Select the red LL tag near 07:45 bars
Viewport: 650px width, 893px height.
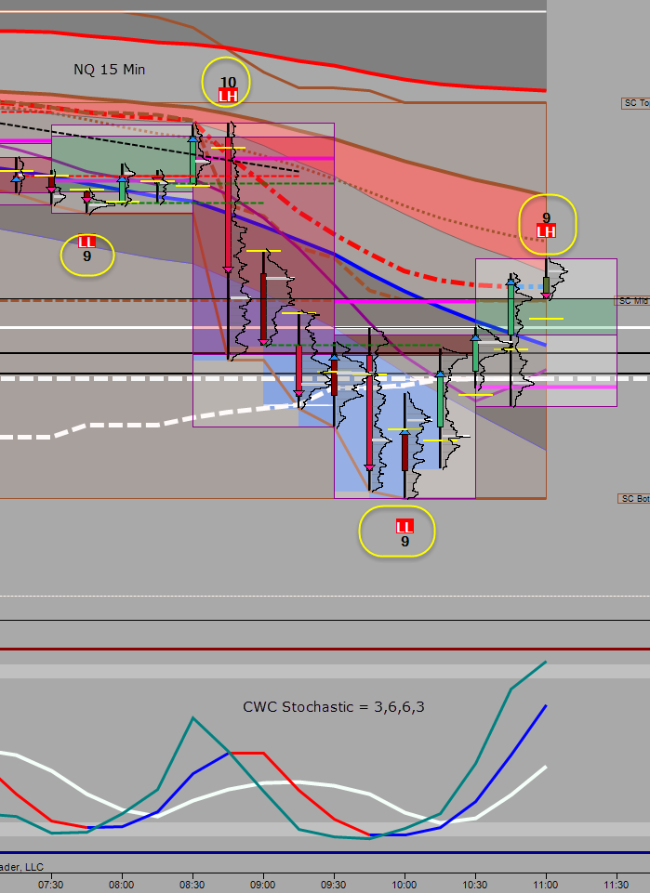coord(86,242)
